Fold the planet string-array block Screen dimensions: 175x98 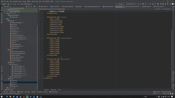[x=43, y=17]
